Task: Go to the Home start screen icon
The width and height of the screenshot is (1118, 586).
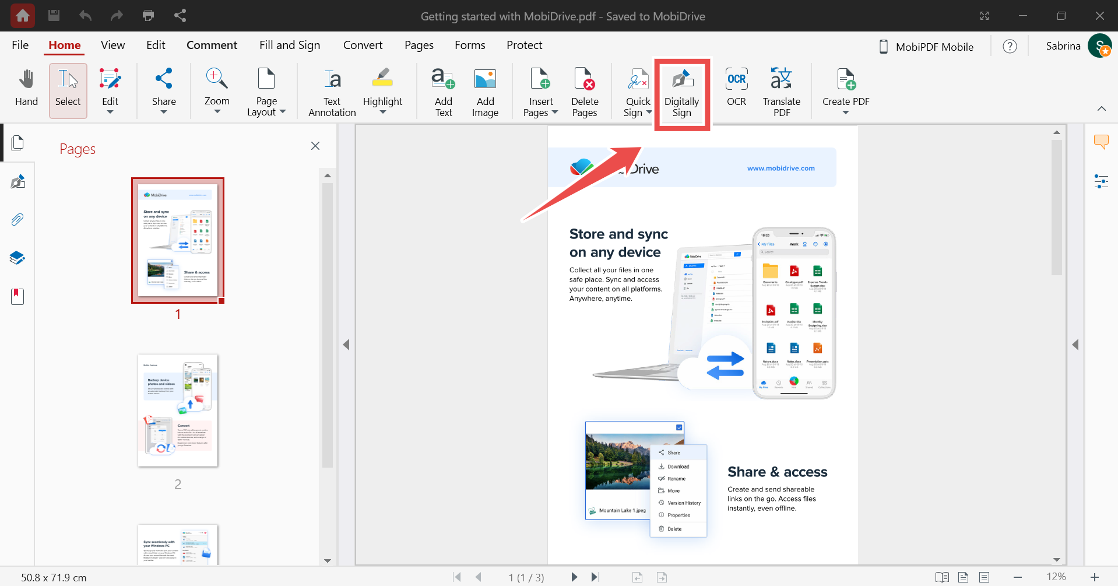Action: pos(23,16)
